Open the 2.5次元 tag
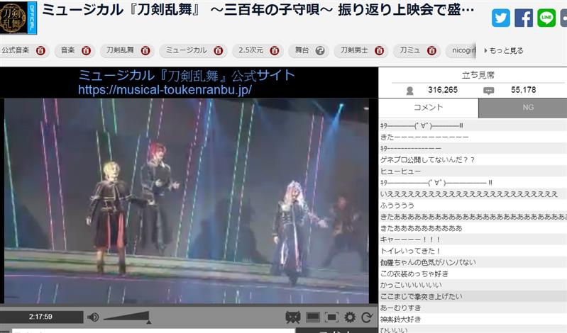Screen dimensions: 567x333 pyautogui.click(x=251, y=50)
